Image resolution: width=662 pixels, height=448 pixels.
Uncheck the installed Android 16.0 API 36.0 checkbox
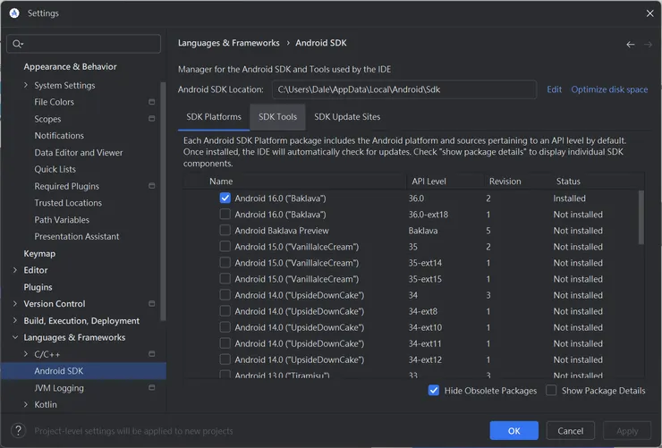coord(225,199)
